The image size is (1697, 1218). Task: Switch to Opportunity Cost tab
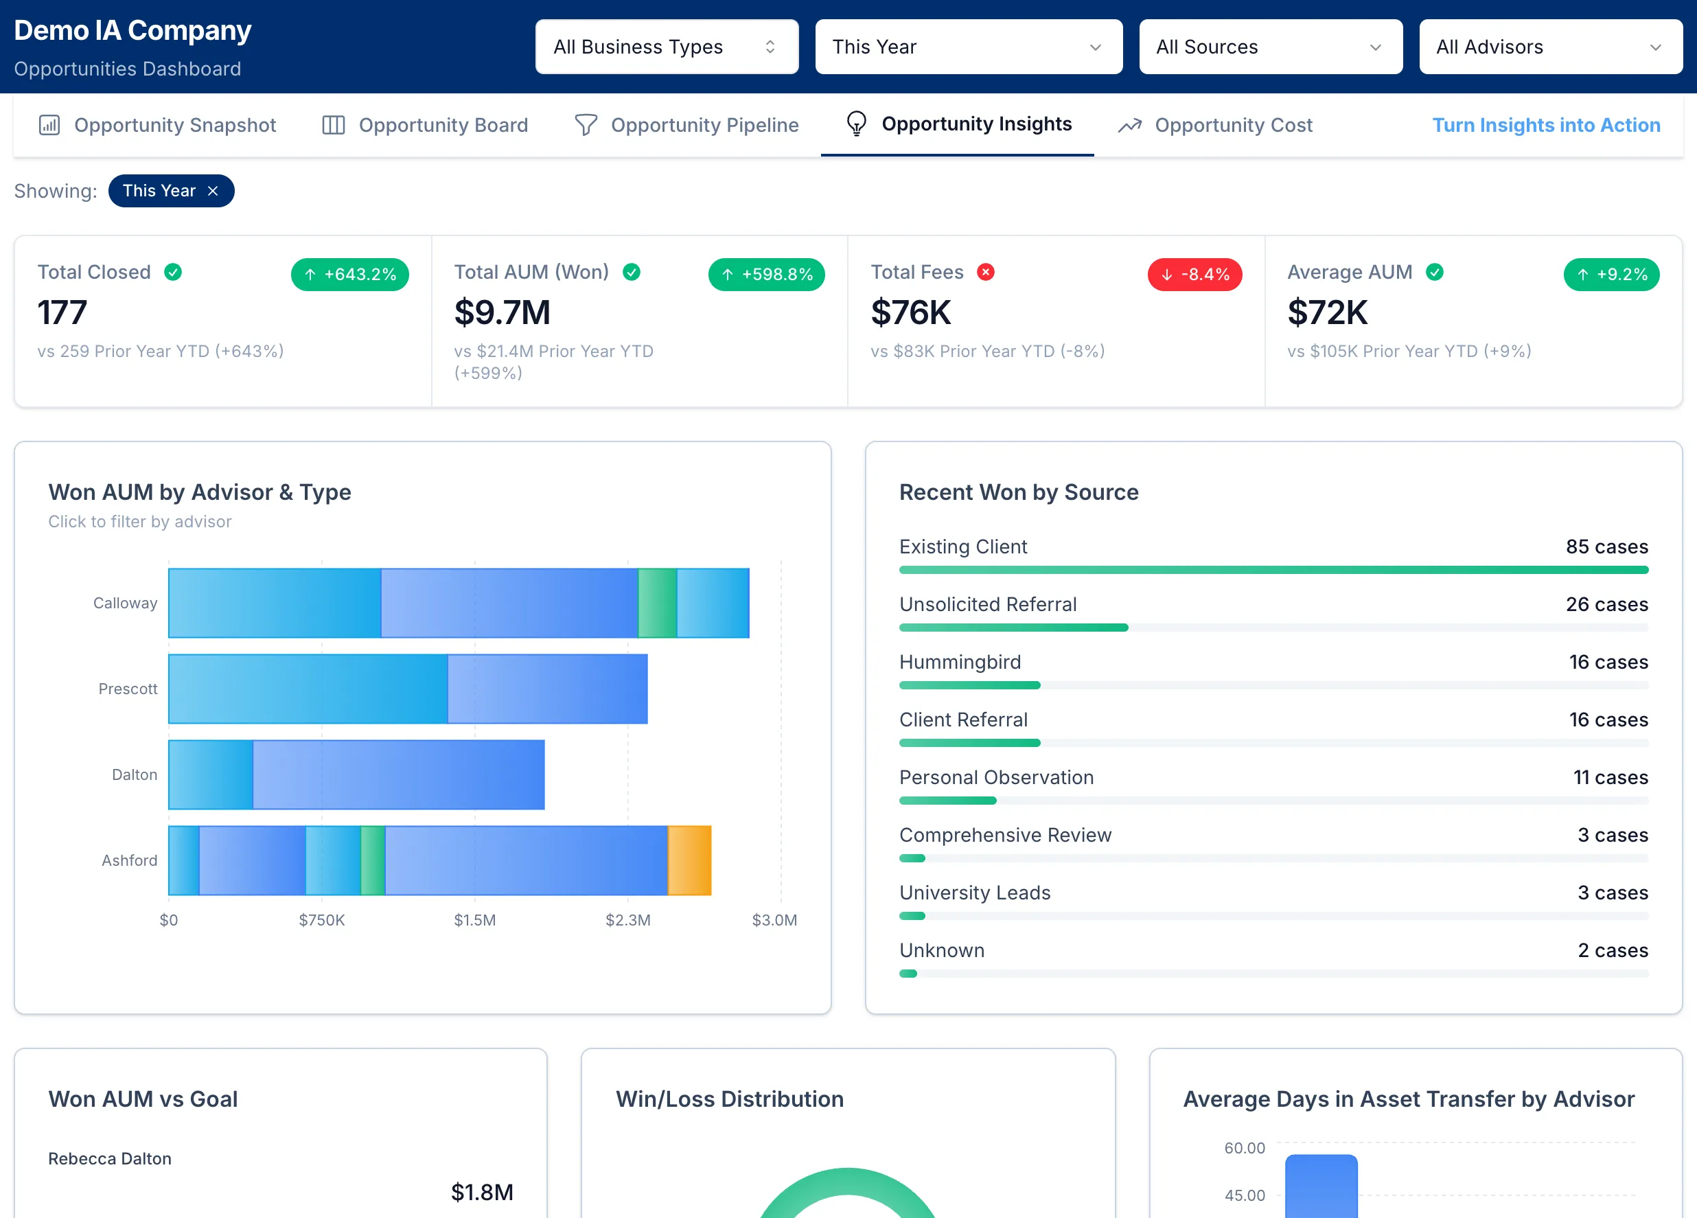click(1215, 125)
